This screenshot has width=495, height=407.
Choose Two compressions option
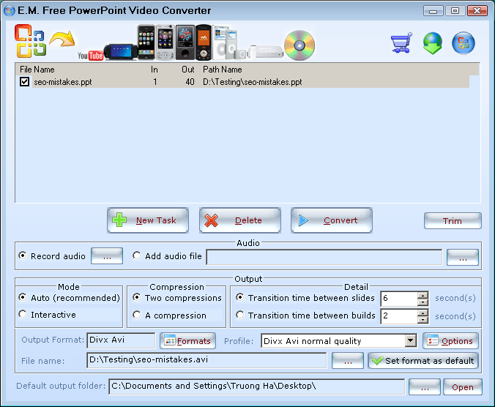136,297
